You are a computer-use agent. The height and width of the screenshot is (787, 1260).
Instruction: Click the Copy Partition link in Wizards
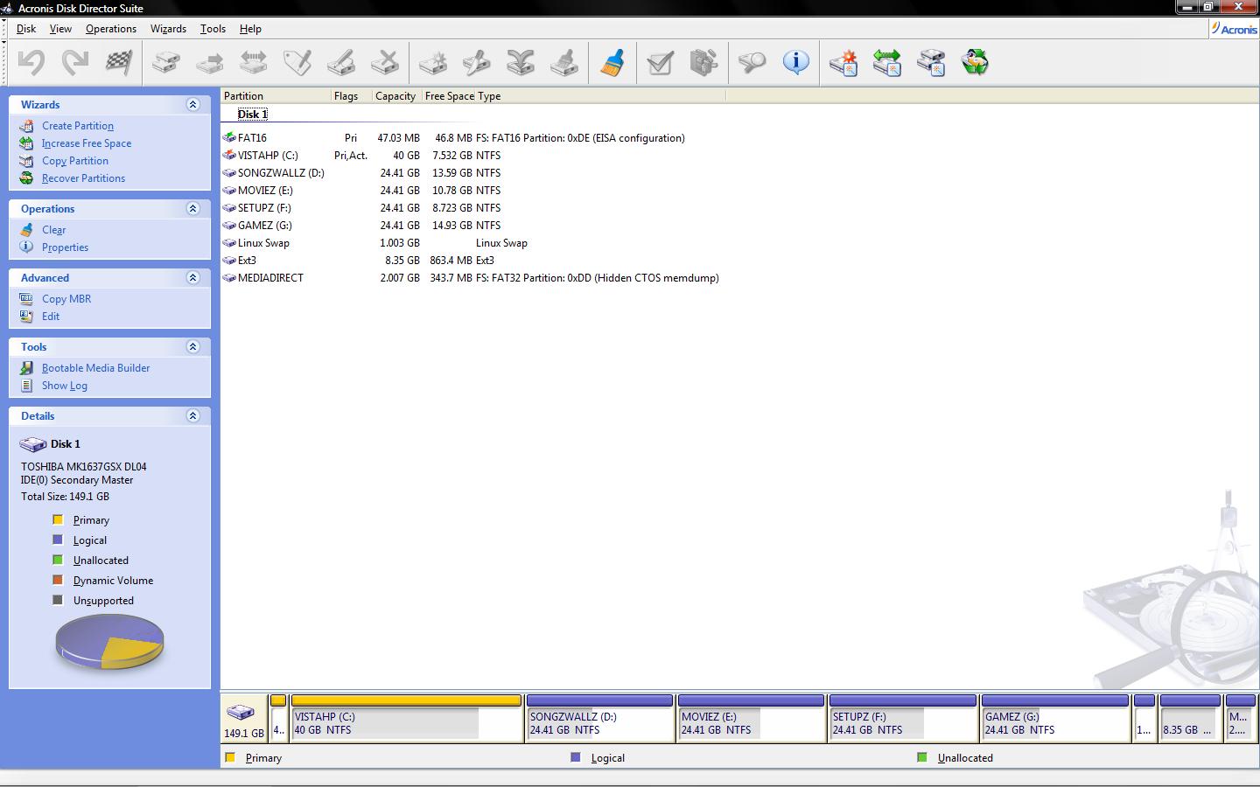(75, 161)
